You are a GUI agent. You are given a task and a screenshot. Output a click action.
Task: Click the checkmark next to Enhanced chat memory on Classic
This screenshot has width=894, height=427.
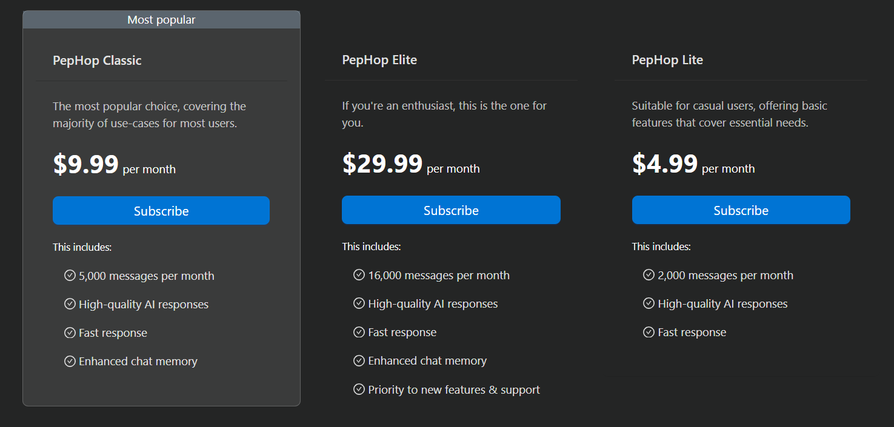click(x=69, y=361)
